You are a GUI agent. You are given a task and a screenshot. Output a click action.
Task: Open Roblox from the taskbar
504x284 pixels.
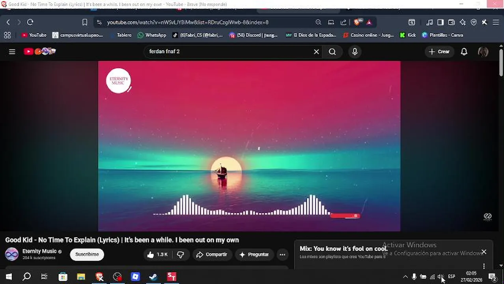[x=135, y=277]
